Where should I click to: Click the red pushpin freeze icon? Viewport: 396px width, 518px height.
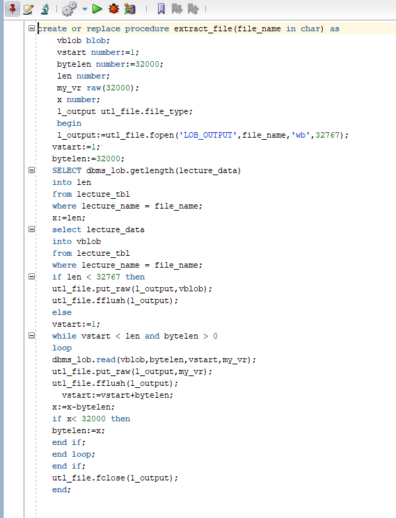coord(13,9)
